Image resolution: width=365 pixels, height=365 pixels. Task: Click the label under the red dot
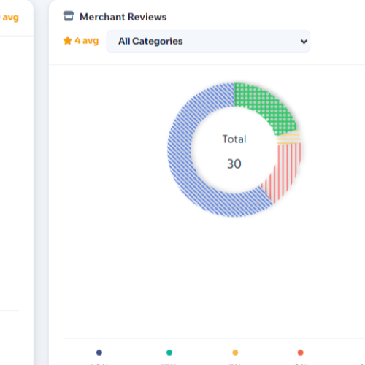301,364
